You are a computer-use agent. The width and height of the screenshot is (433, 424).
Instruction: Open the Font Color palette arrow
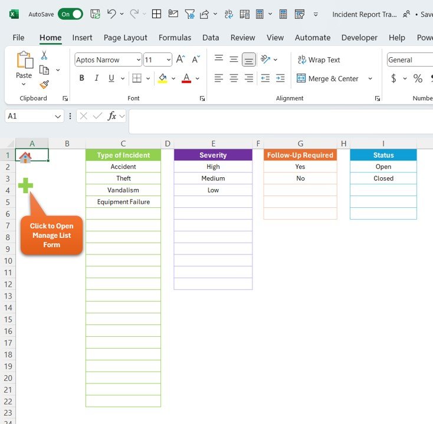(198, 78)
